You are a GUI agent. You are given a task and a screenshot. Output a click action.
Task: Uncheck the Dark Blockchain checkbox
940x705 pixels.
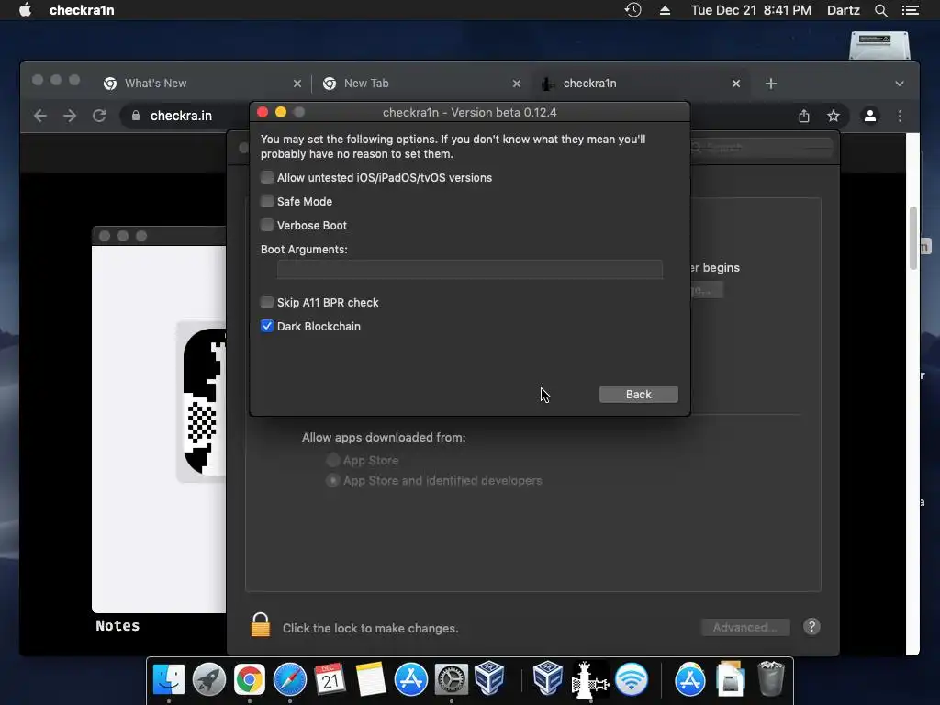[x=267, y=326]
